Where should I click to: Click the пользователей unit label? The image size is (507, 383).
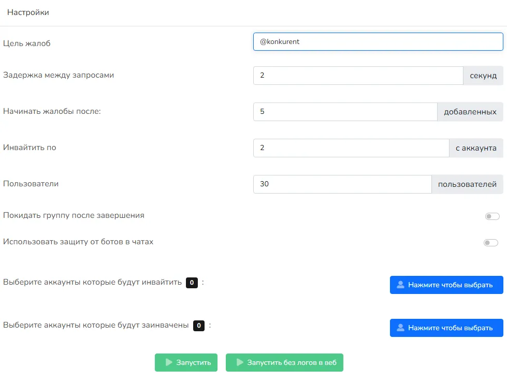[467, 184]
